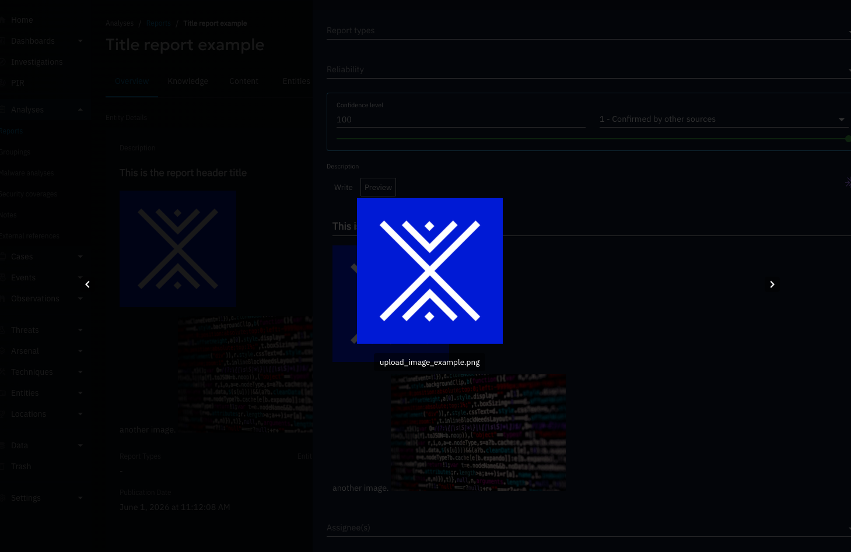The image size is (851, 552).
Task: Expand the Locations menu arrow
Action: point(80,414)
